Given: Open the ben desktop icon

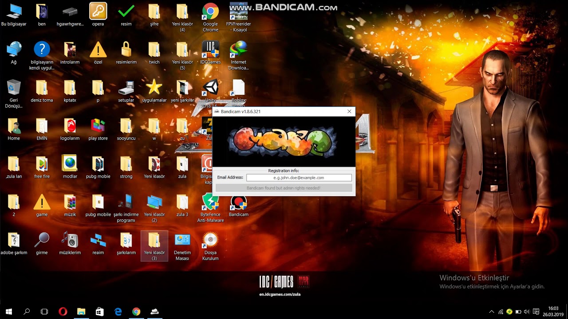Looking at the screenshot, I should 42,12.
